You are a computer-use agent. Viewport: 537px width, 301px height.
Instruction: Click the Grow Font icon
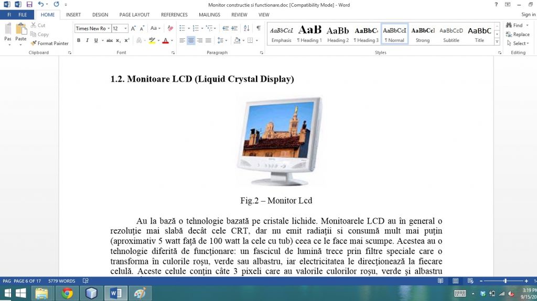click(x=134, y=28)
